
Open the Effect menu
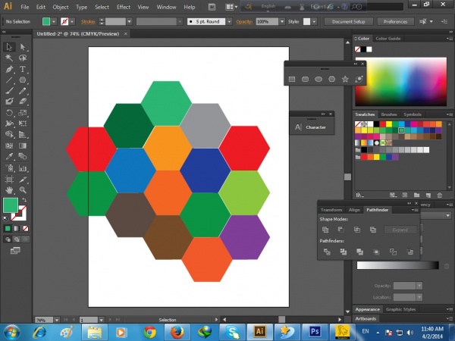[123, 7]
